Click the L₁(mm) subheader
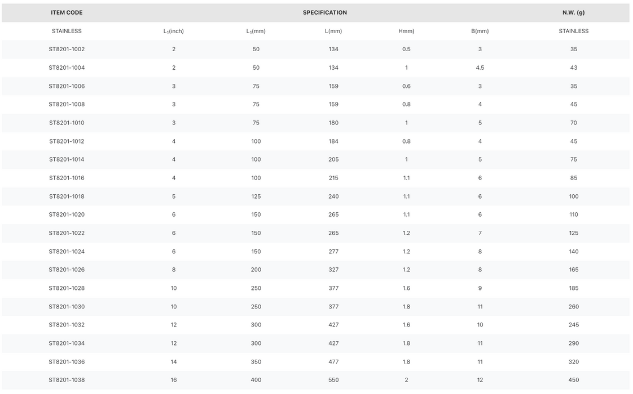The height and width of the screenshot is (394, 633). [256, 31]
